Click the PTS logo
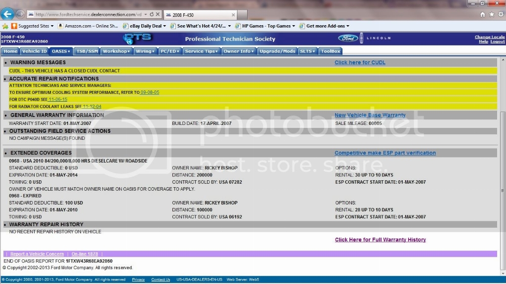The height and width of the screenshot is (284, 506). pos(137,39)
